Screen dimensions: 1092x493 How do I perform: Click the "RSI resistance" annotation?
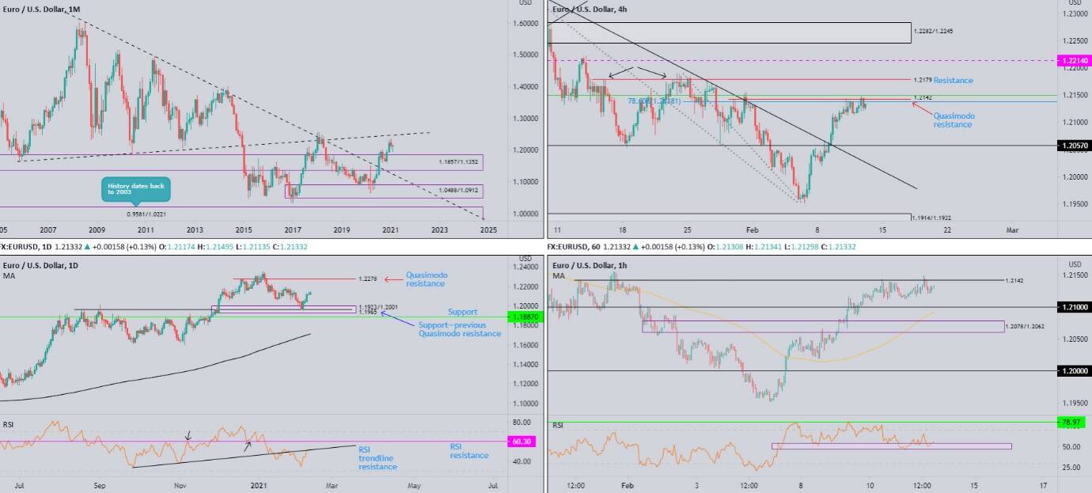pos(468,450)
